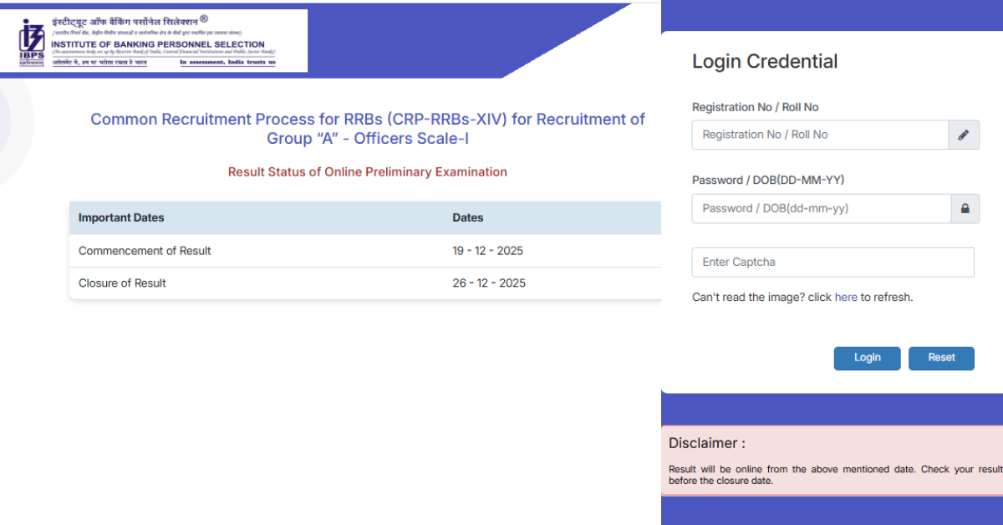Click the 'Closure of Result' row

122,283
